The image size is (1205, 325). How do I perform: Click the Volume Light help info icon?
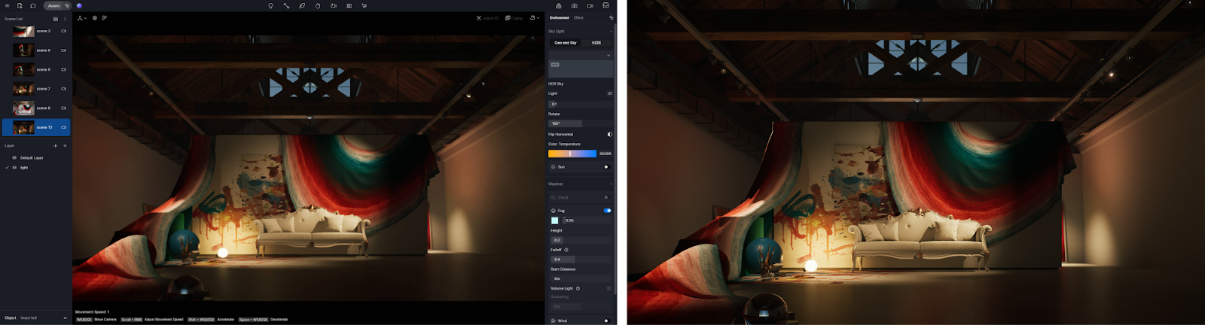point(578,288)
